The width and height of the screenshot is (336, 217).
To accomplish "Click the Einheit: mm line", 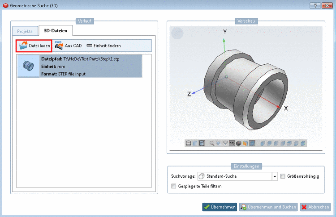I will point(53,67).
